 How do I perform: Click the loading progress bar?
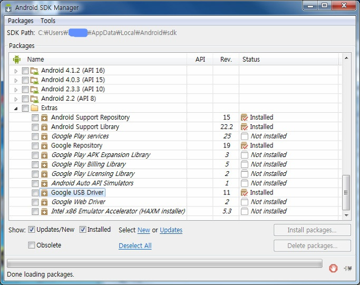[x=164, y=263]
